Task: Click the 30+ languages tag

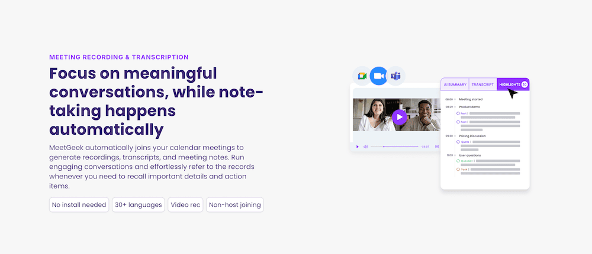Action: [x=138, y=204]
